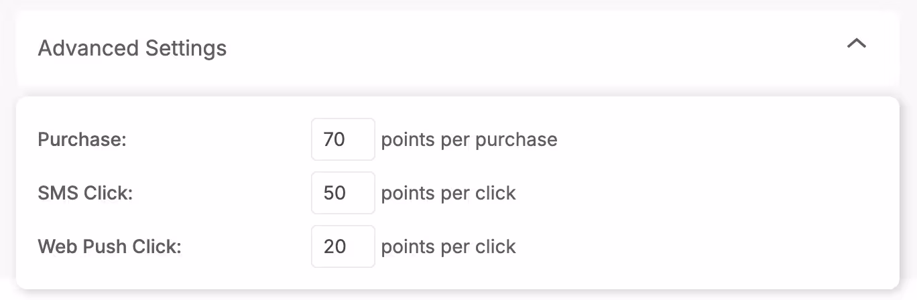Collapse the Advanced Settings section chevron

pos(857,44)
